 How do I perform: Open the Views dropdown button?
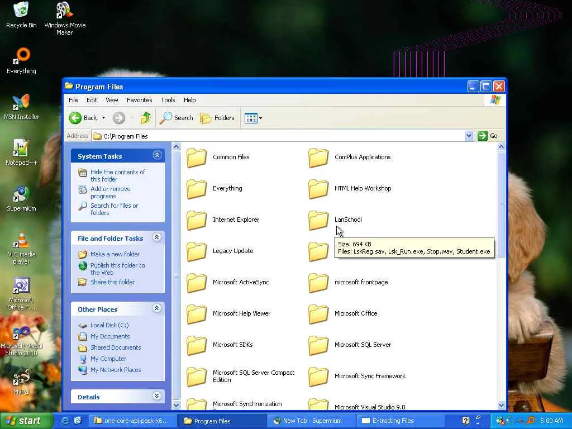253,118
